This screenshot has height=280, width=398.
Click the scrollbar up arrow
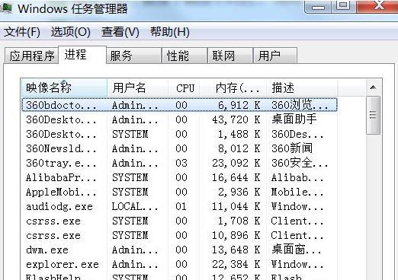tap(373, 87)
